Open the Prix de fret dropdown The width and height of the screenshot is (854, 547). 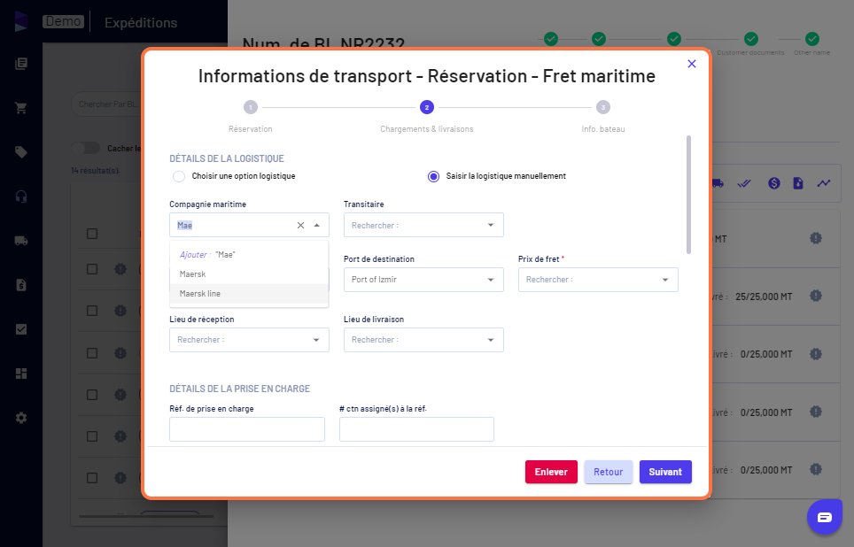598,279
